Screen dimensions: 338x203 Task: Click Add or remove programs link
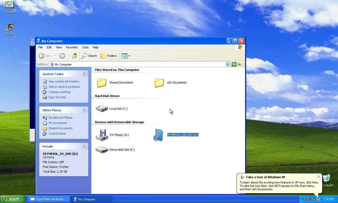(64, 87)
